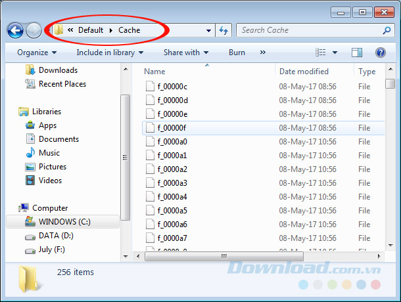Sort files by the Name column
Screen dimensions: 401x302
click(x=154, y=72)
